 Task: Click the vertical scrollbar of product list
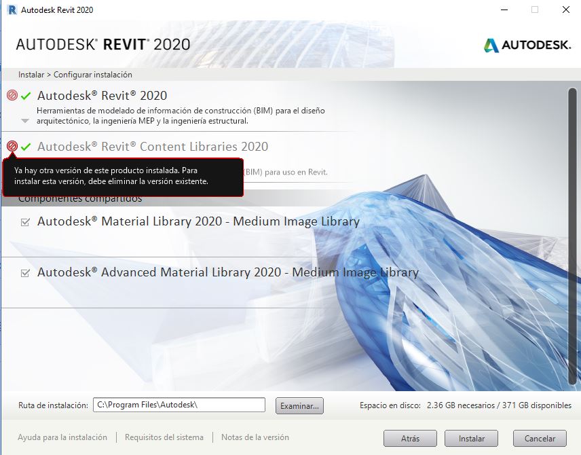572,237
